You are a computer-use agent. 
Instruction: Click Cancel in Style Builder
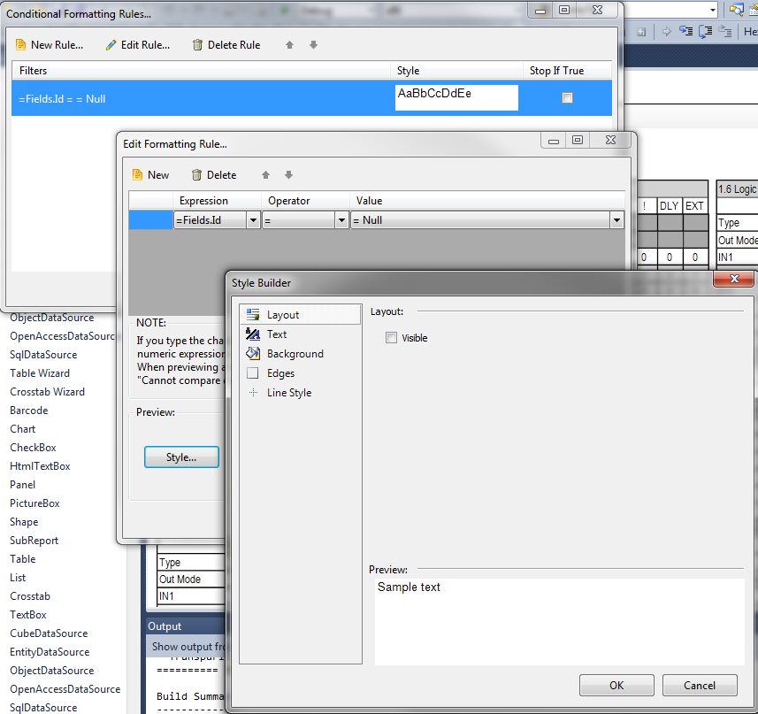pos(700,685)
